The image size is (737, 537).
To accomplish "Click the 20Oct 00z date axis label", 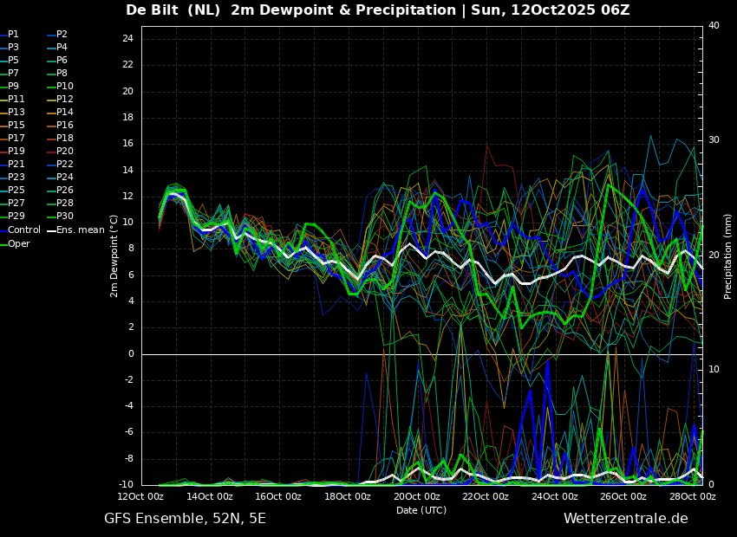I will coord(416,496).
